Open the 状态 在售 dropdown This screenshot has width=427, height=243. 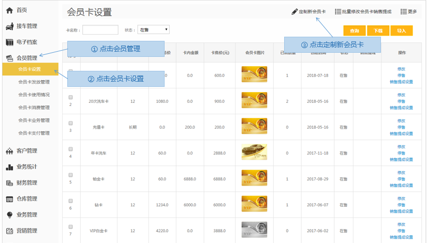point(153,30)
